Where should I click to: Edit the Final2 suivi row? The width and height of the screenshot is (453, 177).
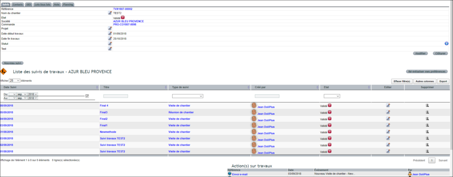click(388, 119)
